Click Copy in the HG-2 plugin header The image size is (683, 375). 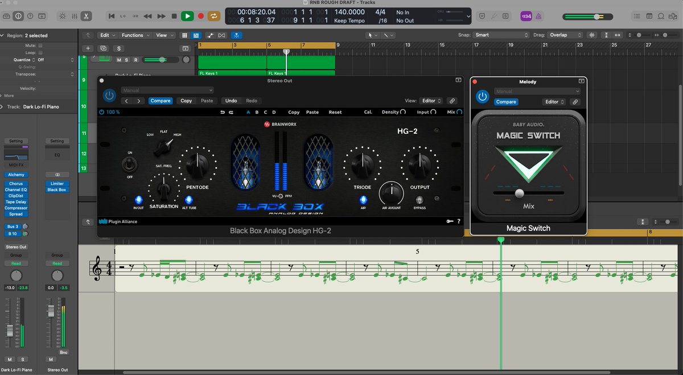186,101
